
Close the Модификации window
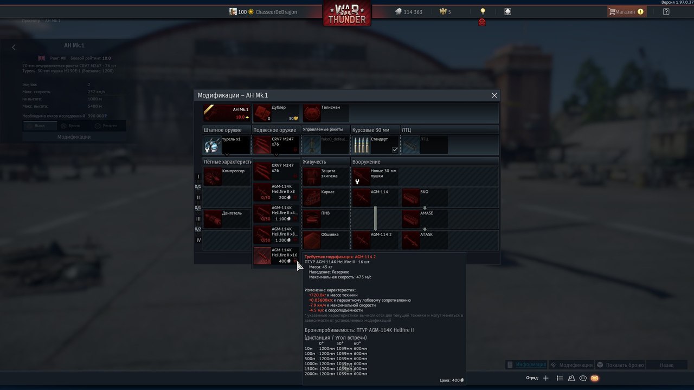pyautogui.click(x=494, y=95)
